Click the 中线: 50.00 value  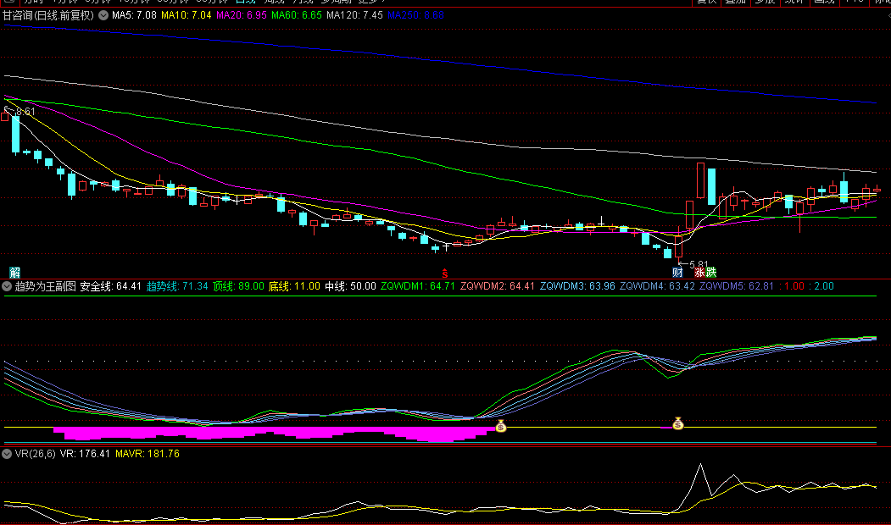[351, 286]
